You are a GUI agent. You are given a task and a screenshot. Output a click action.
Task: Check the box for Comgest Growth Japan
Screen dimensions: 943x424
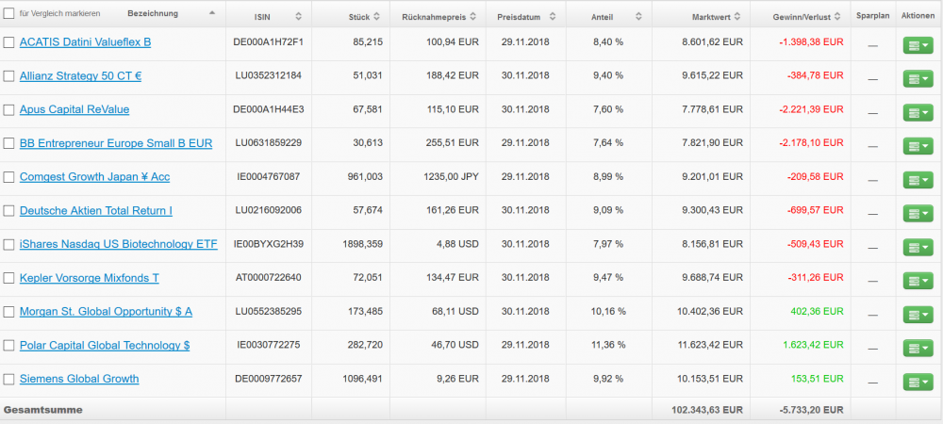[x=8, y=177]
